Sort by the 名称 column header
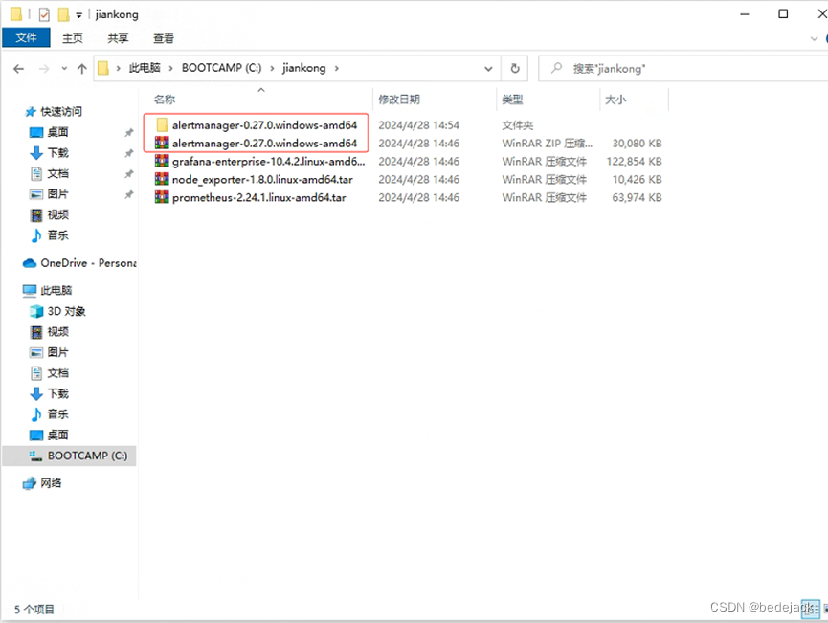 click(x=165, y=100)
